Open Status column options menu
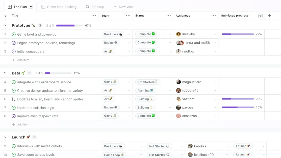Screen dimensions: 281x158 click(x=168, y=16)
